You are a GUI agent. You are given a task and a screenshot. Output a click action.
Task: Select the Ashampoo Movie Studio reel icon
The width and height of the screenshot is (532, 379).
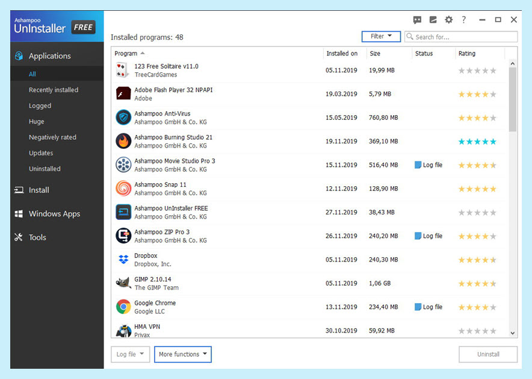[123, 164]
